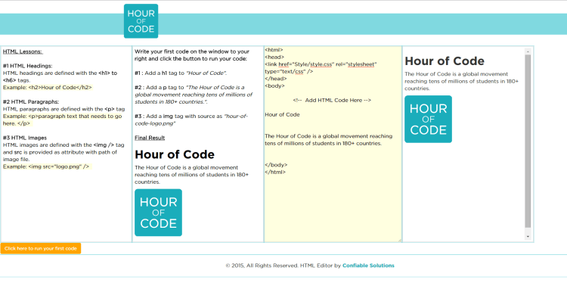Screen dimensions: 567x283
Task: Open the Confiable Solutions link
Action: click(x=368, y=266)
